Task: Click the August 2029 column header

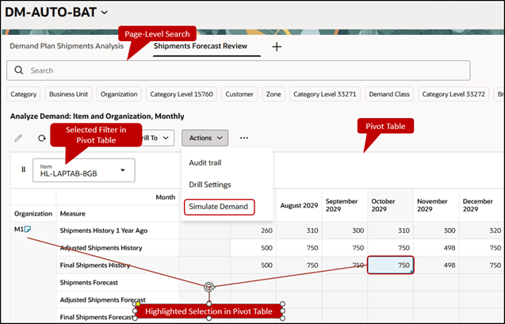Action: [299, 205]
